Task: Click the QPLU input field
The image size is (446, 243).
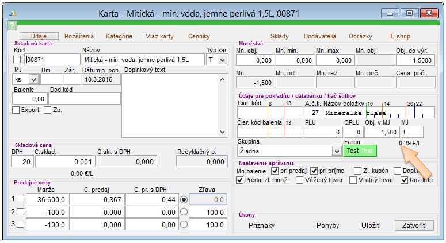Action: tap(353, 132)
